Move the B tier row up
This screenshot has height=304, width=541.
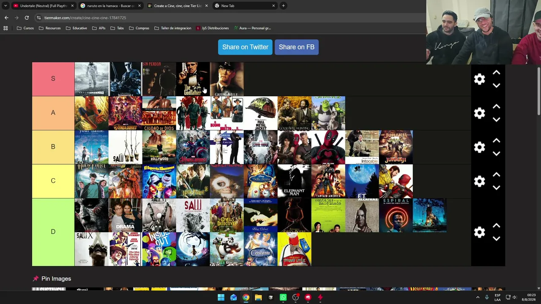pyautogui.click(x=497, y=141)
